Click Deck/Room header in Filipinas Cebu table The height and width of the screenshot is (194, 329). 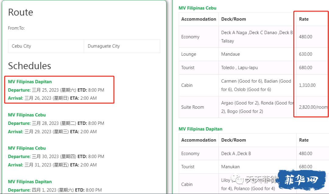257,19
